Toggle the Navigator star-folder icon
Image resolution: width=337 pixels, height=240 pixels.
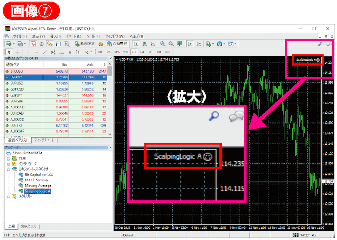coord(50,44)
